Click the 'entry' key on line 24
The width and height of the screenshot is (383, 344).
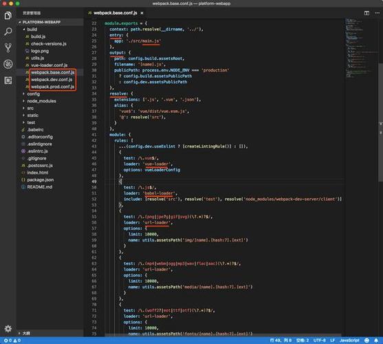point(116,35)
